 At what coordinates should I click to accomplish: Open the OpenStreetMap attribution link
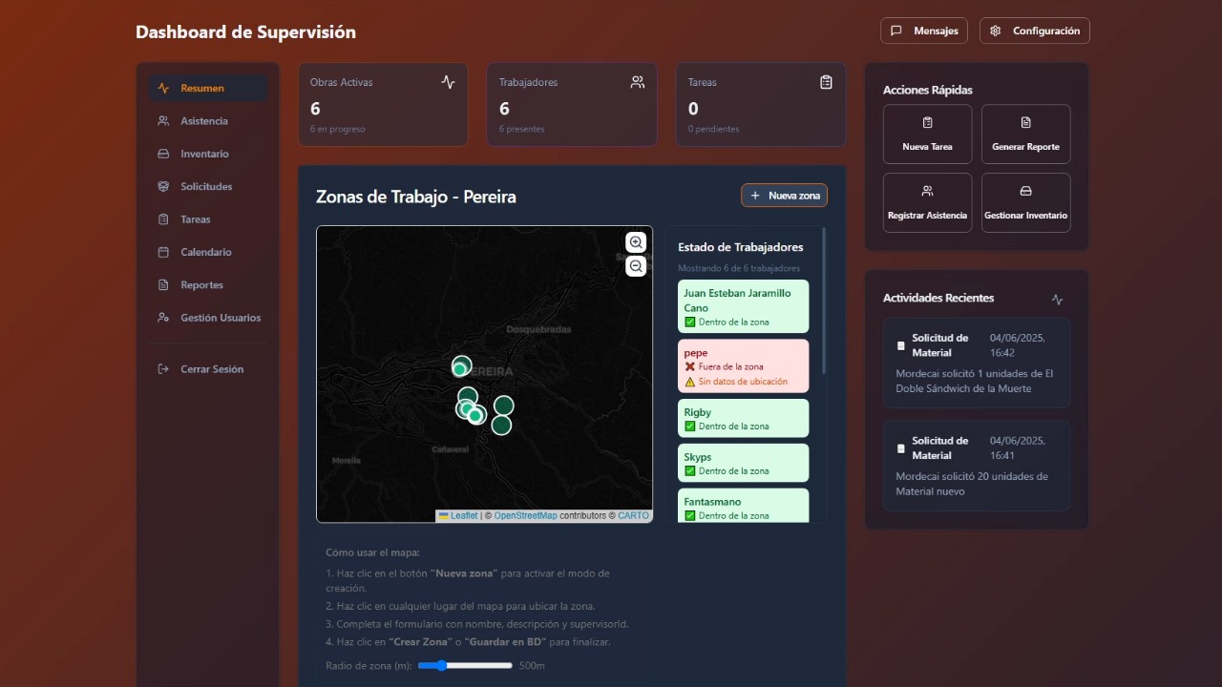(x=525, y=516)
